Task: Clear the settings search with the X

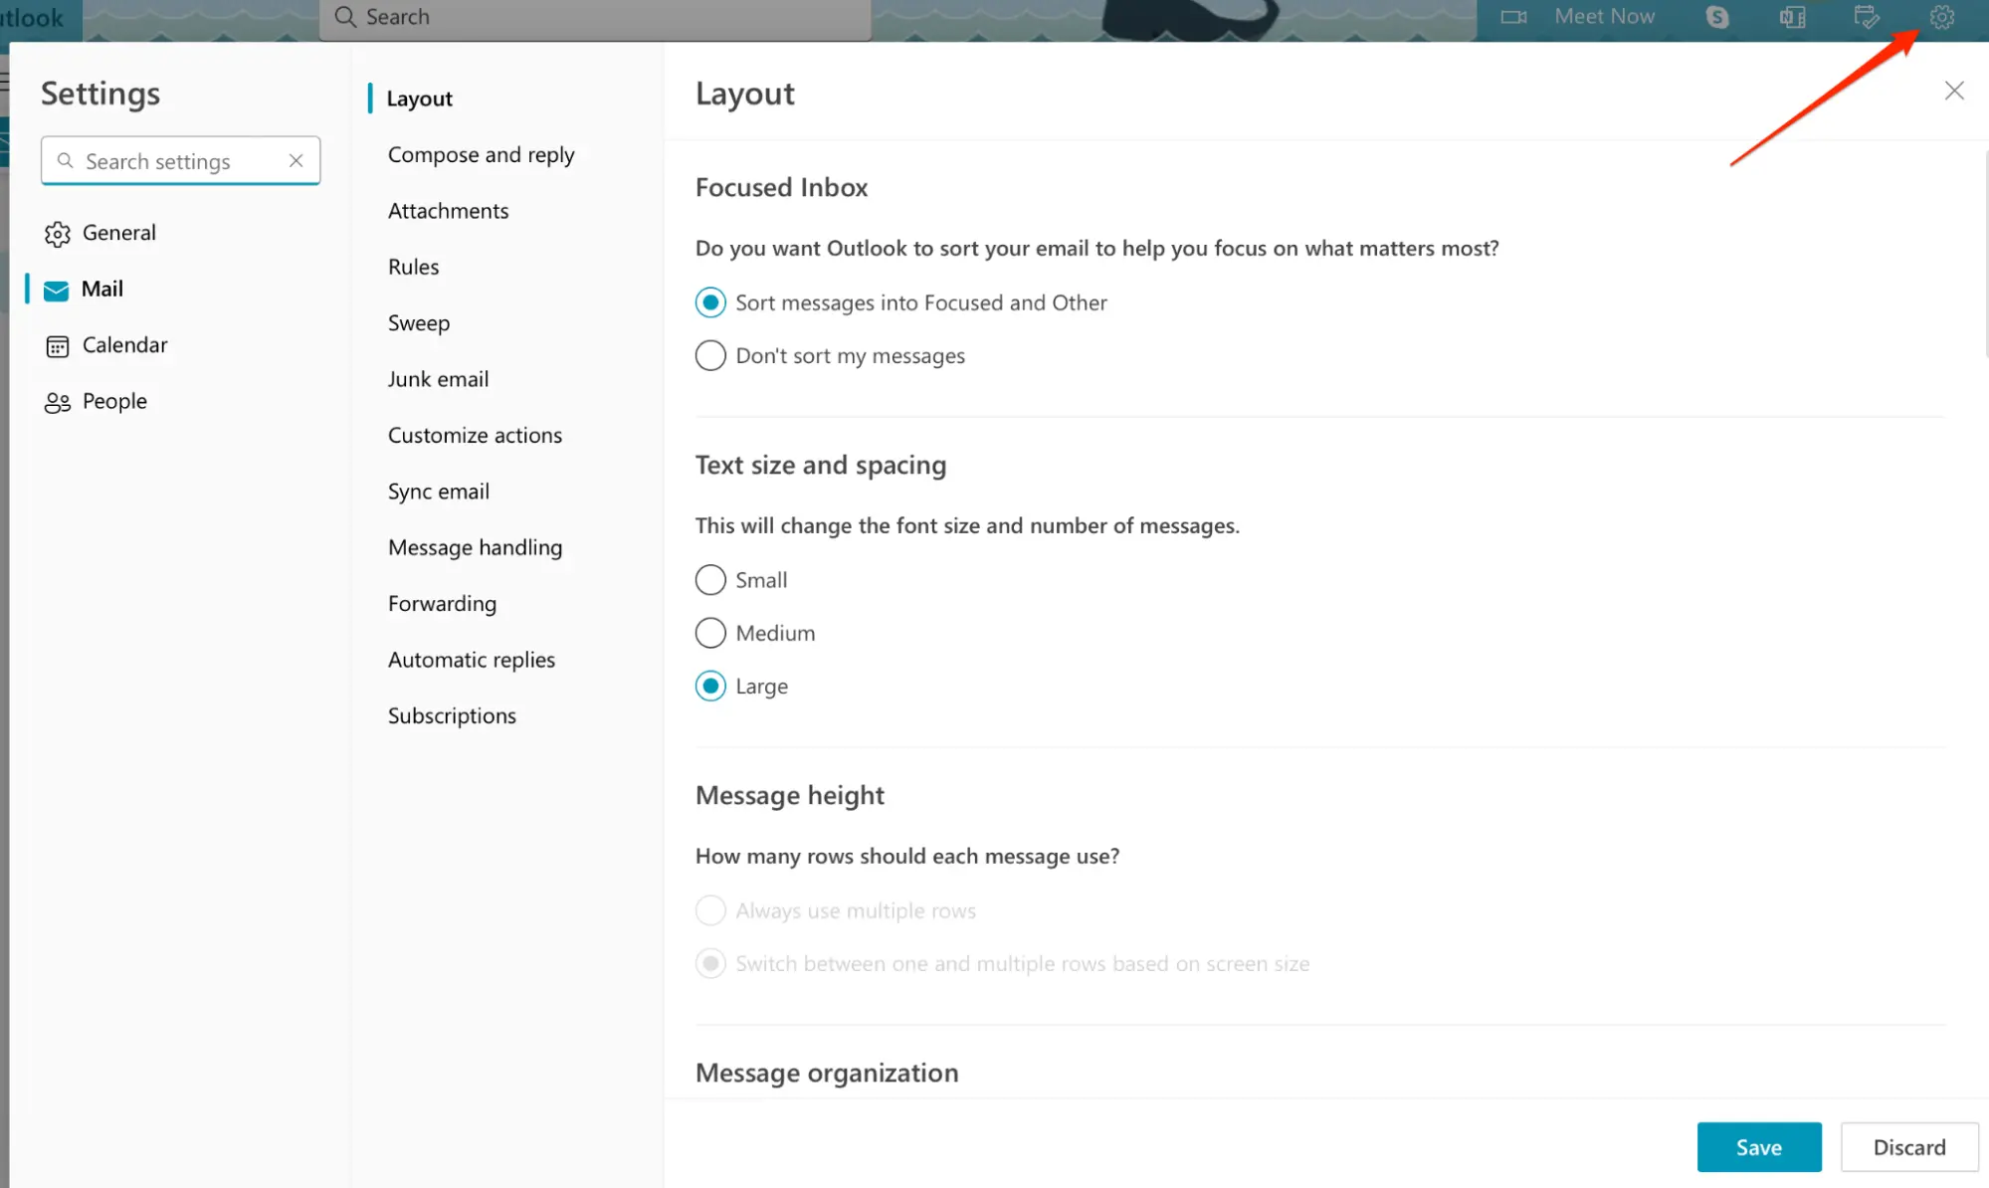Action: tap(296, 160)
